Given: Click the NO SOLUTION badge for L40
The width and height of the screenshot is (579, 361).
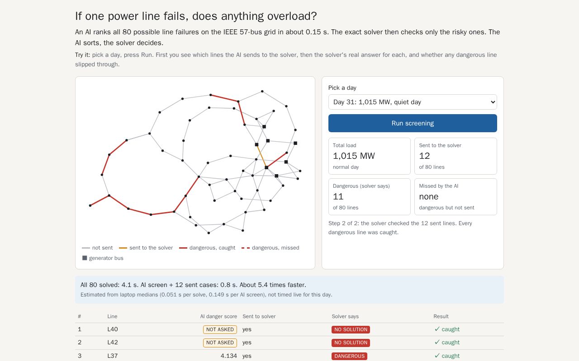Looking at the screenshot, I should (x=351, y=329).
